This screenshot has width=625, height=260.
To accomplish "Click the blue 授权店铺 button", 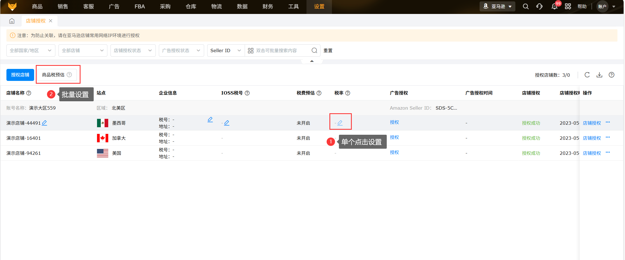I will [x=20, y=75].
